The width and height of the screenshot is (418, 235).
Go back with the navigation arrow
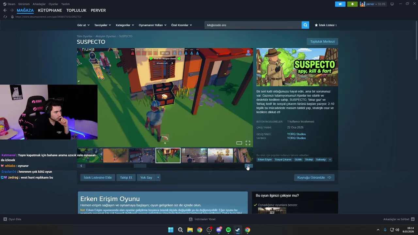pyautogui.click(x=5, y=10)
